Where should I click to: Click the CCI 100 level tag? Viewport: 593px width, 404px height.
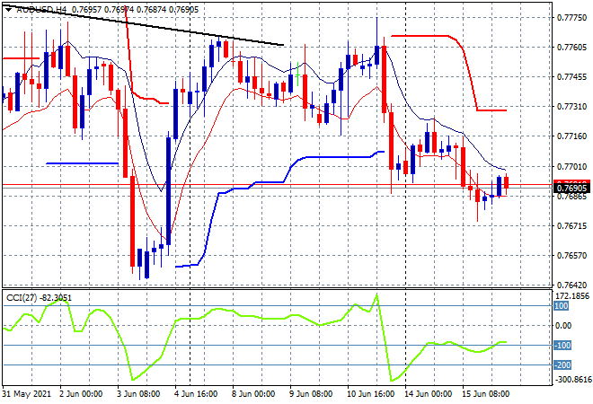[562, 306]
